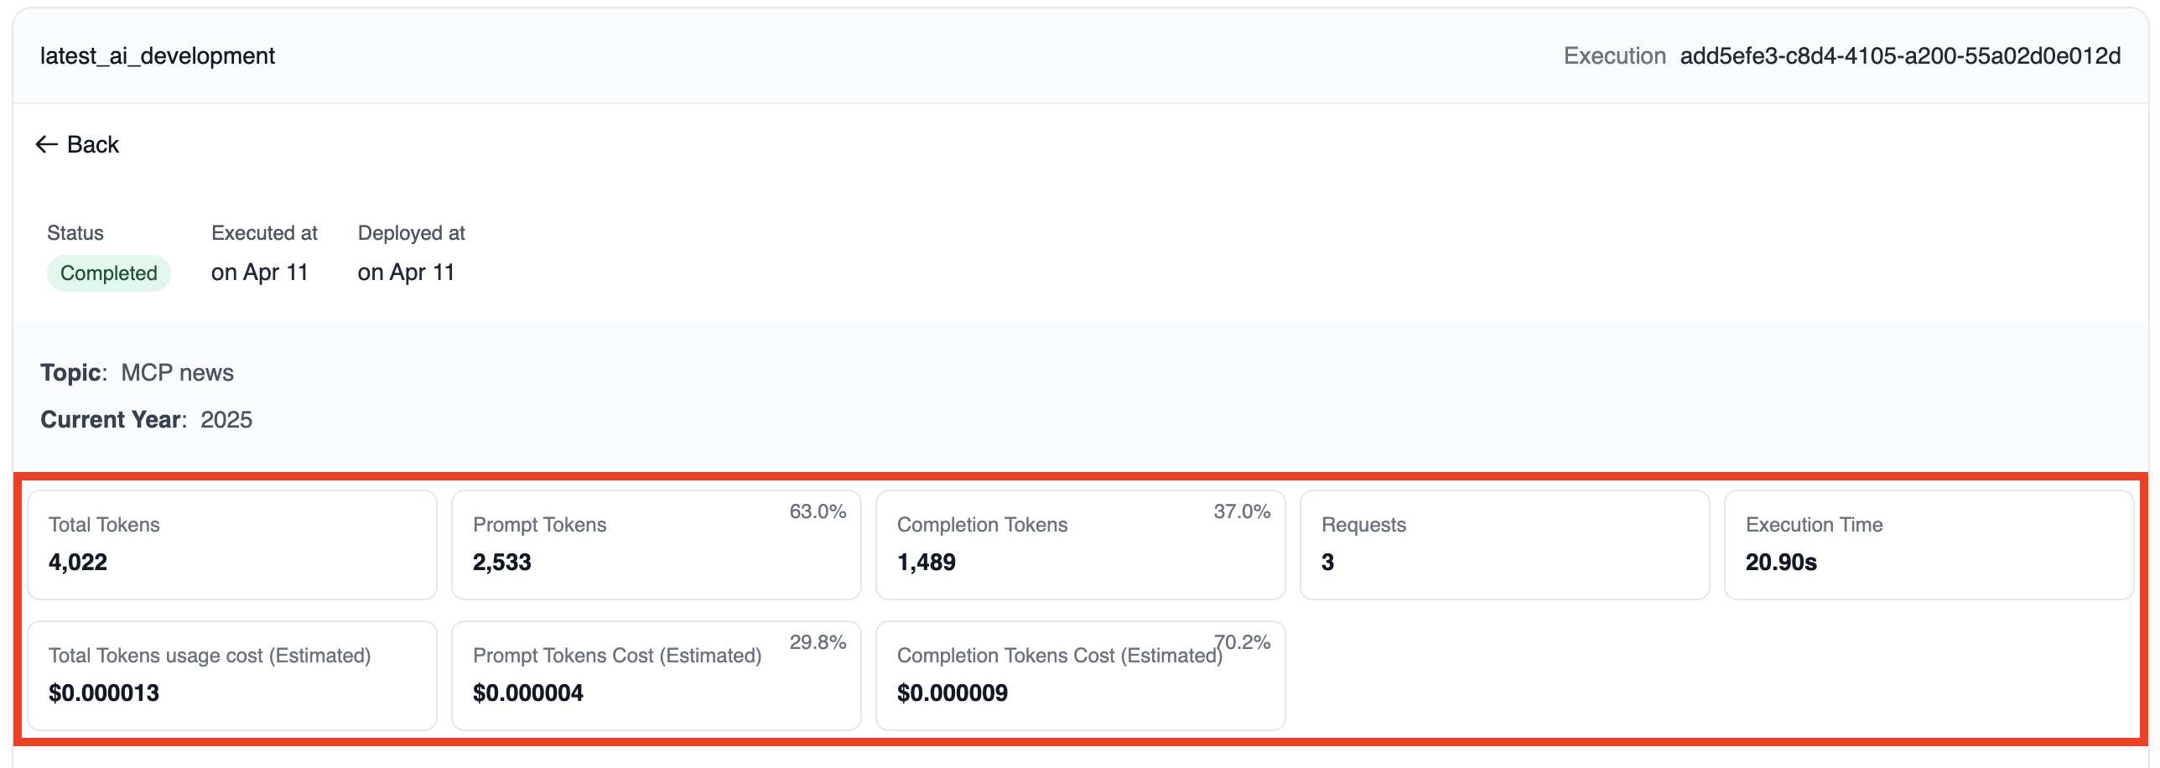Viewport: 2160px width, 768px height.
Task: Select the latest_ai_development title
Action: click(x=158, y=56)
